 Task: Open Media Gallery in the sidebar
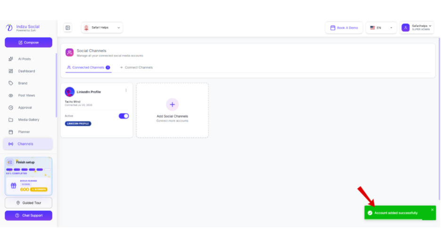28,120
